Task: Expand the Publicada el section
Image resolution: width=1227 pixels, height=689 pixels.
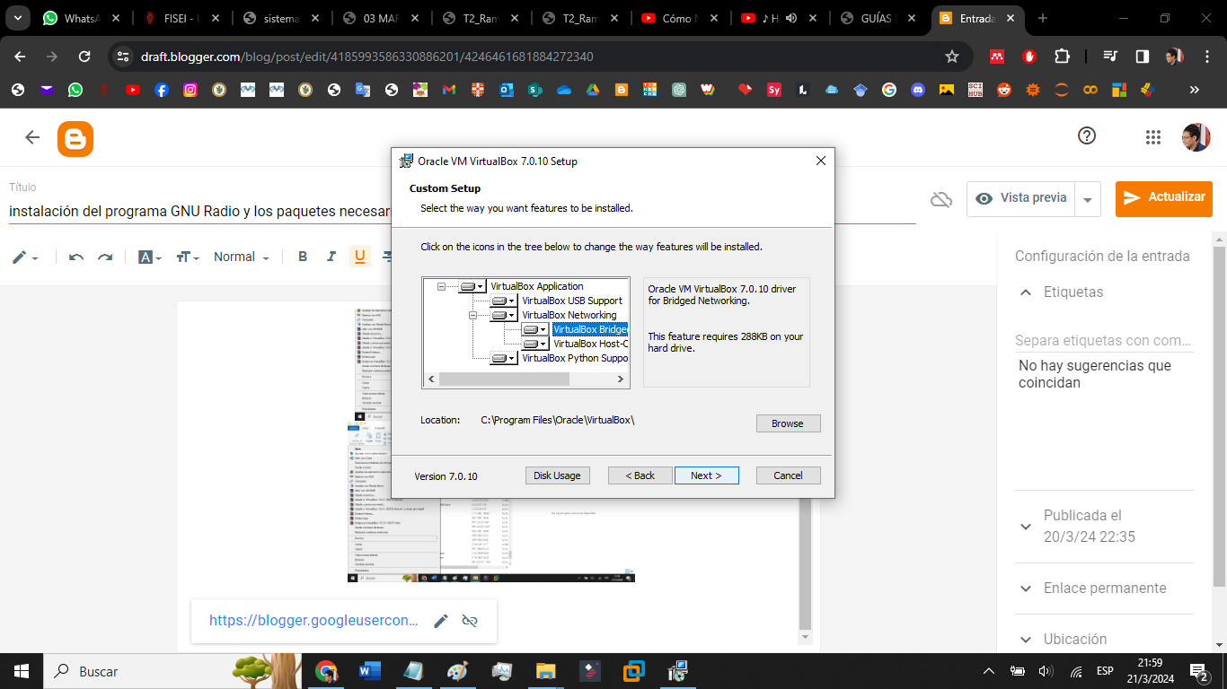Action: 1026,527
